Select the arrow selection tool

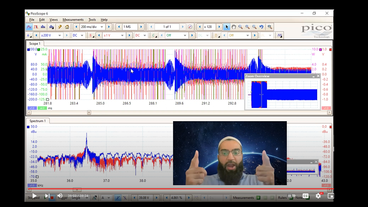pos(227,27)
